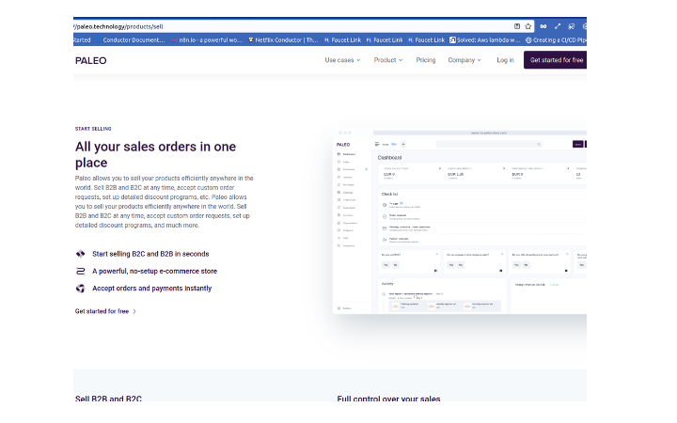Click the All your sales orders heading
The height and width of the screenshot is (423, 677).
click(x=155, y=154)
